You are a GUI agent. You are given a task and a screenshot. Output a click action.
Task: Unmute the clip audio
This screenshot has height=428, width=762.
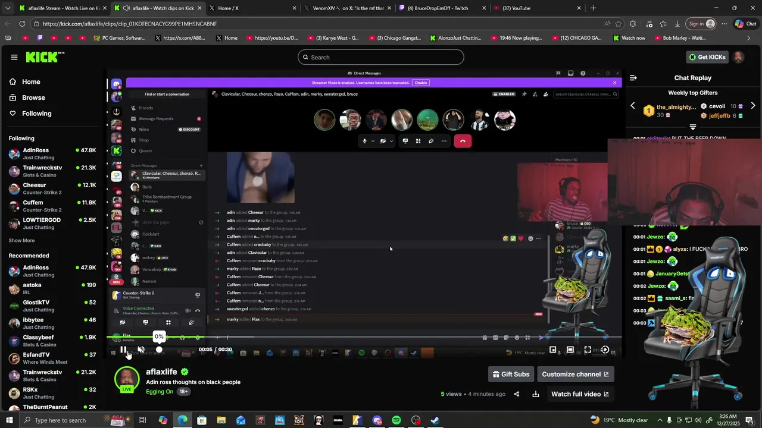pyautogui.click(x=141, y=350)
